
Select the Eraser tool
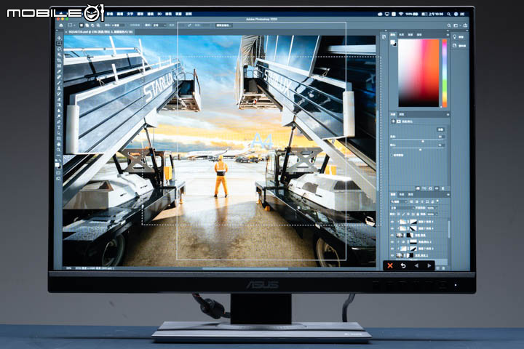(60, 99)
